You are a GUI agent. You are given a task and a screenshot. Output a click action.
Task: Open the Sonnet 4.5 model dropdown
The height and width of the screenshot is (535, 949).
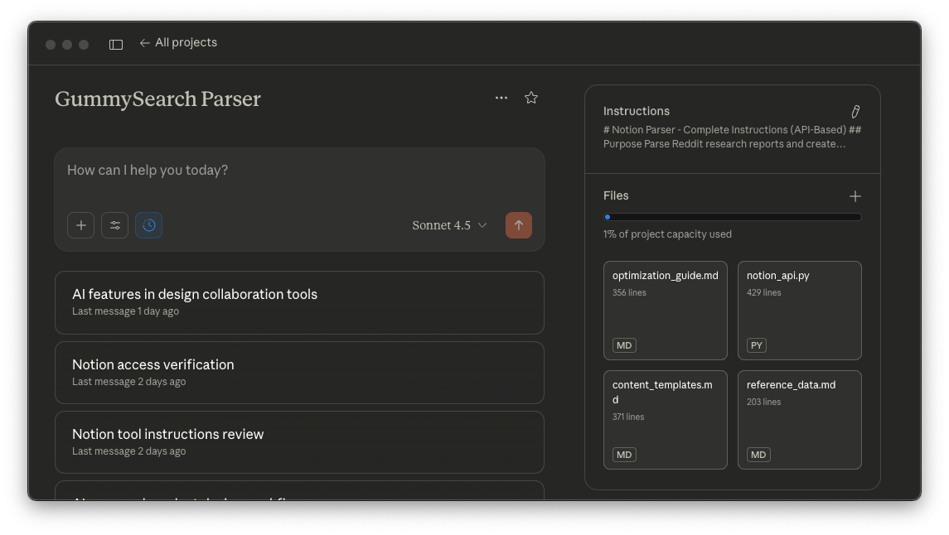point(449,225)
